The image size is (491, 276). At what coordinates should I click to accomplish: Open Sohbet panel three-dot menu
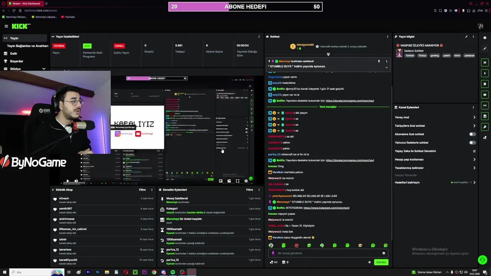[387, 37]
